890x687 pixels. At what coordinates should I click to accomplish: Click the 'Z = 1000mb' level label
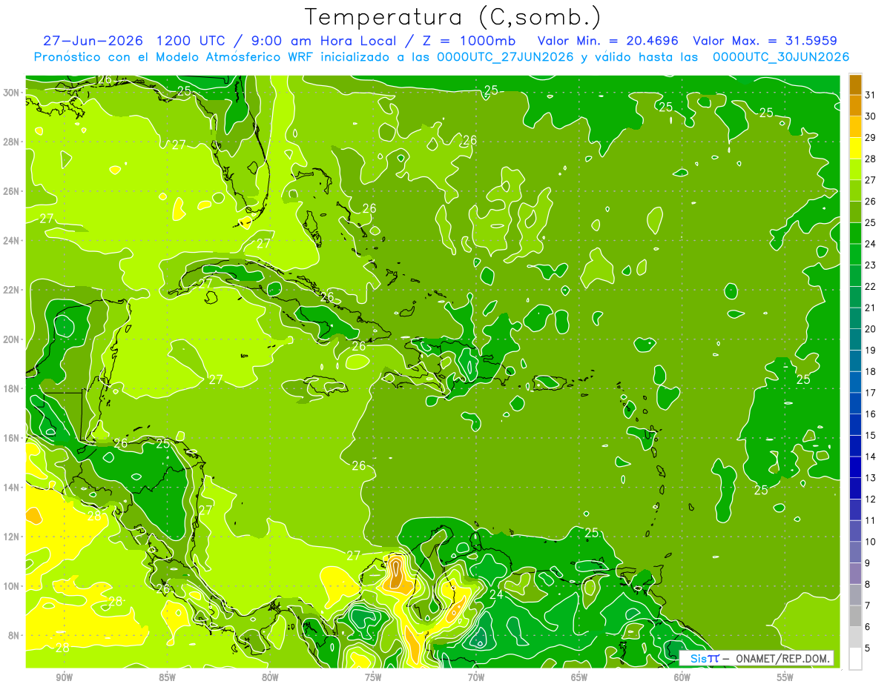pyautogui.click(x=469, y=41)
